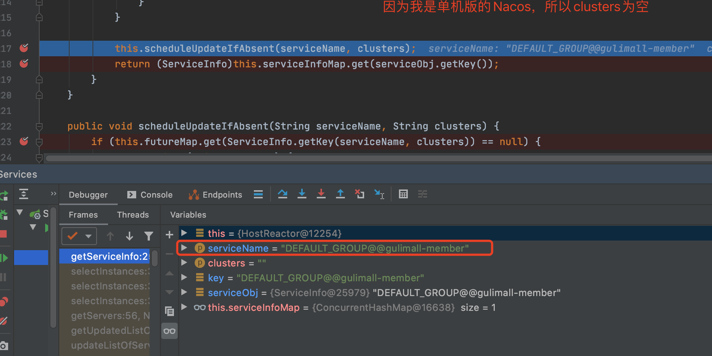The image size is (712, 356).
Task: Click the duplicate watch copy icon
Action: click(x=169, y=311)
